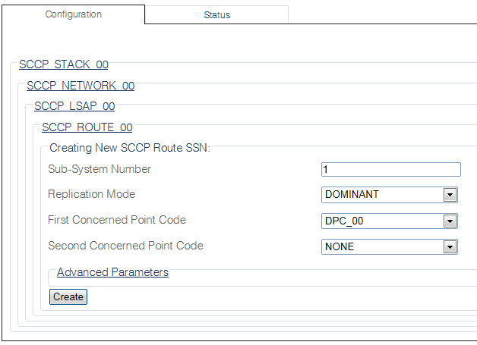Click the Replication Mode label text
This screenshot has width=477, height=345.
pos(92,194)
